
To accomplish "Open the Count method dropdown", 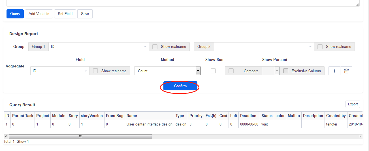I will click(167, 71).
